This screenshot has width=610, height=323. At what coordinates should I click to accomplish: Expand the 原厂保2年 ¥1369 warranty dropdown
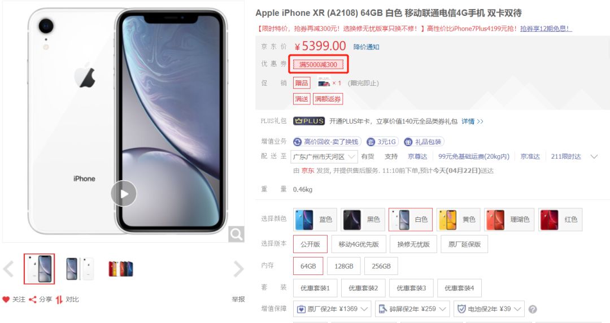pos(332,309)
